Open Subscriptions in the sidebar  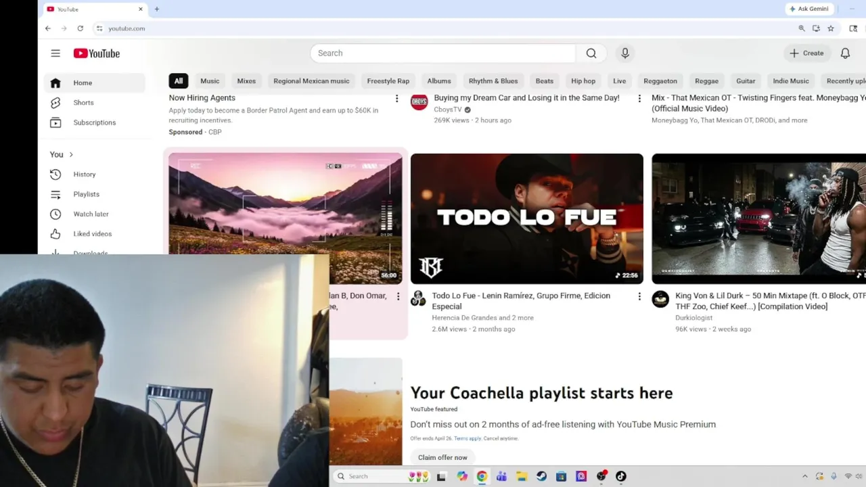coord(95,122)
